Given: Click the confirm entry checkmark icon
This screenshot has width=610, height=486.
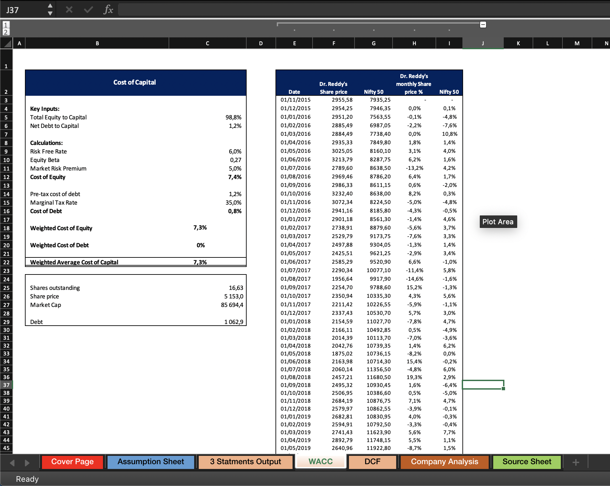Looking at the screenshot, I should tap(88, 10).
